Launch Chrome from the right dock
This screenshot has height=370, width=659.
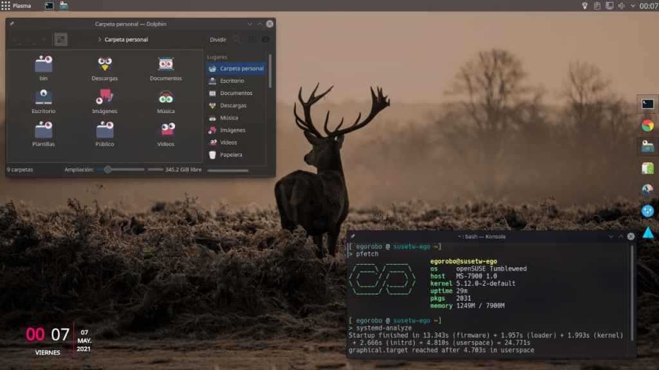click(x=647, y=125)
